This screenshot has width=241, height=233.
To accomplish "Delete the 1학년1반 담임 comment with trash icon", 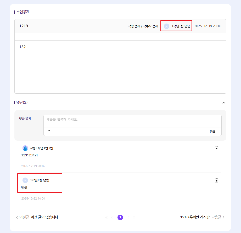I will (216, 180).
